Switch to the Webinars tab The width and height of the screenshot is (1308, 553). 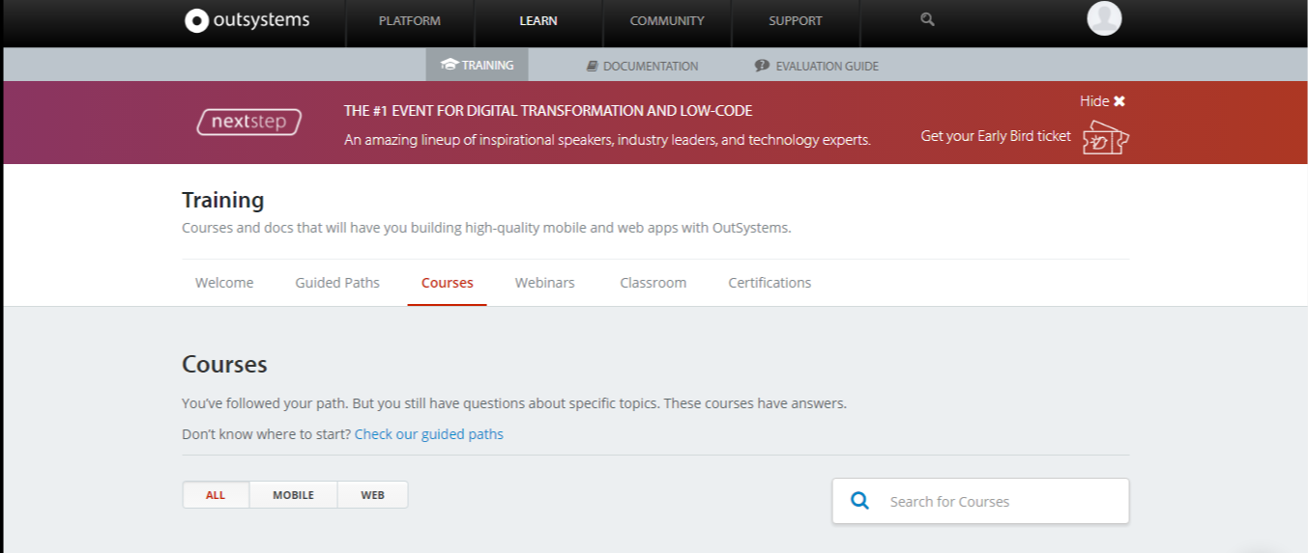[x=545, y=283]
